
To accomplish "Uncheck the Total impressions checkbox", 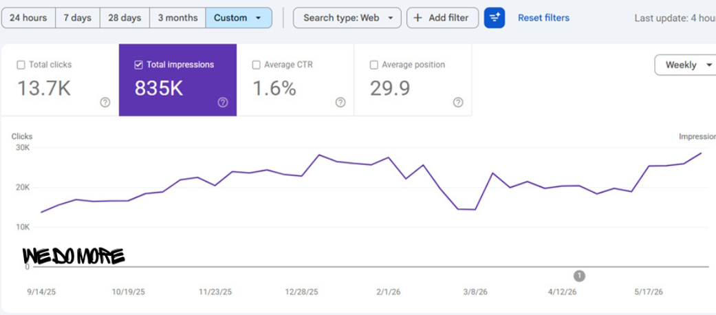I will (x=138, y=65).
